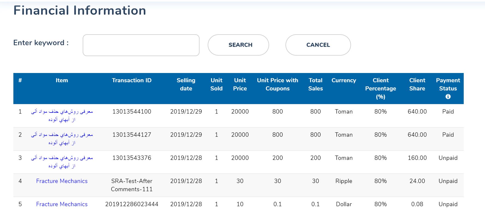Open item link in row 1

(x=62, y=115)
